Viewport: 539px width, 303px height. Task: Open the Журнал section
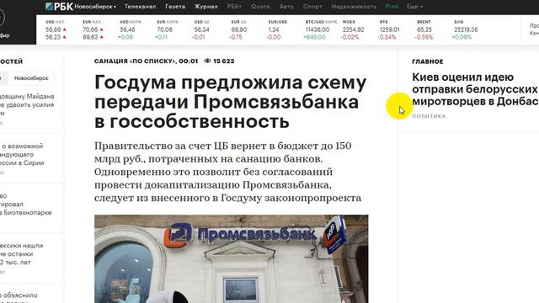click(205, 7)
